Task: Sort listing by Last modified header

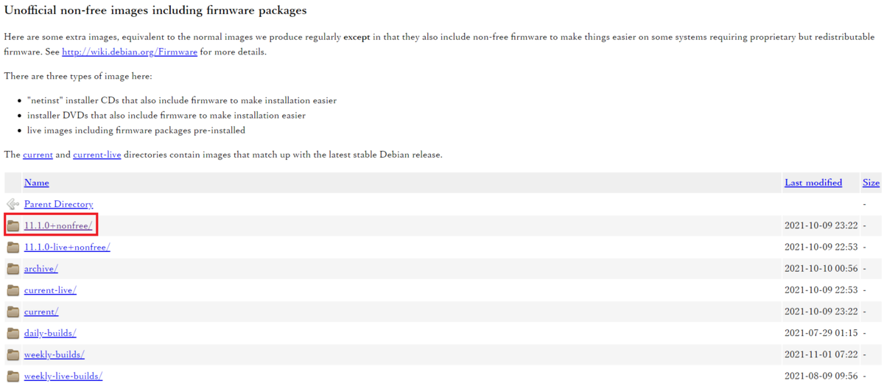Action: pyautogui.click(x=813, y=183)
